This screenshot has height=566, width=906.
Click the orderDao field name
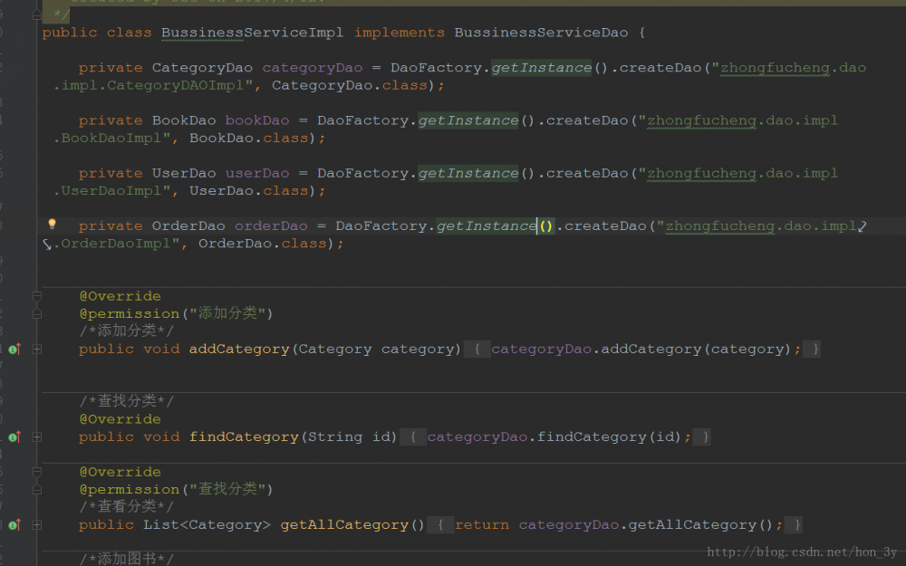(271, 225)
